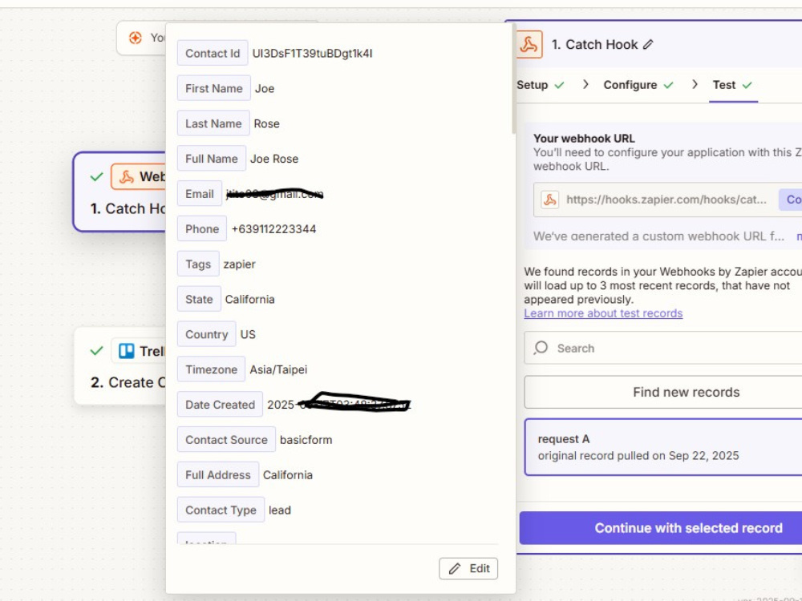
Task: Click the State label
Action: [199, 300]
